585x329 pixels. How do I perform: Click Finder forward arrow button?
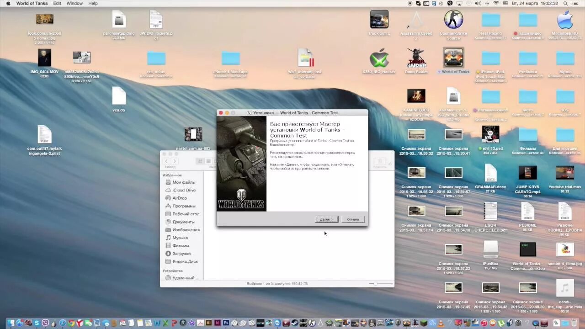(x=175, y=161)
